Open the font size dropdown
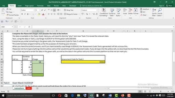The height and width of the screenshot is (98, 175). click(x=39, y=10)
